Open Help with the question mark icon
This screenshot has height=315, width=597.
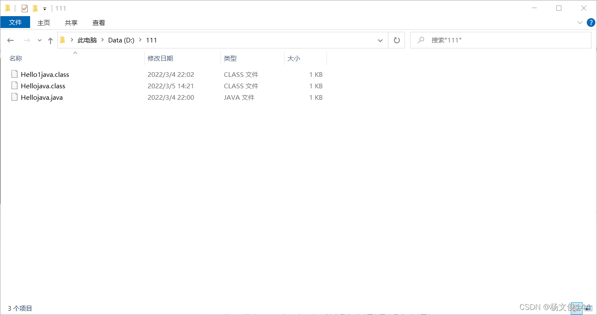590,22
